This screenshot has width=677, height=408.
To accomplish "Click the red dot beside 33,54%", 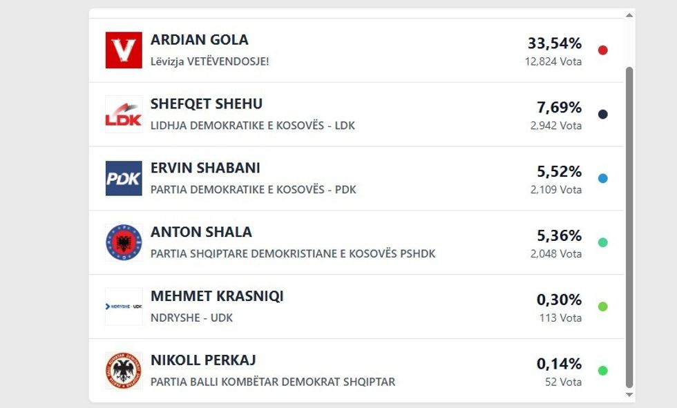I will pos(602,50).
